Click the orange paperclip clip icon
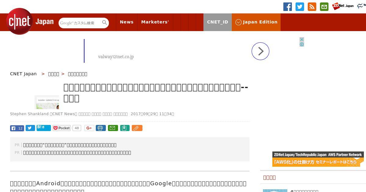The image size is (366, 192). pos(137,128)
